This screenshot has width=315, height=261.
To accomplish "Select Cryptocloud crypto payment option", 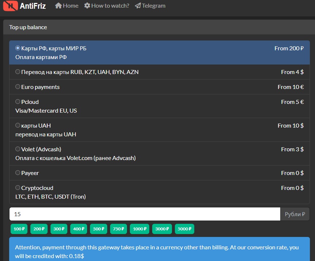I will point(18,188).
